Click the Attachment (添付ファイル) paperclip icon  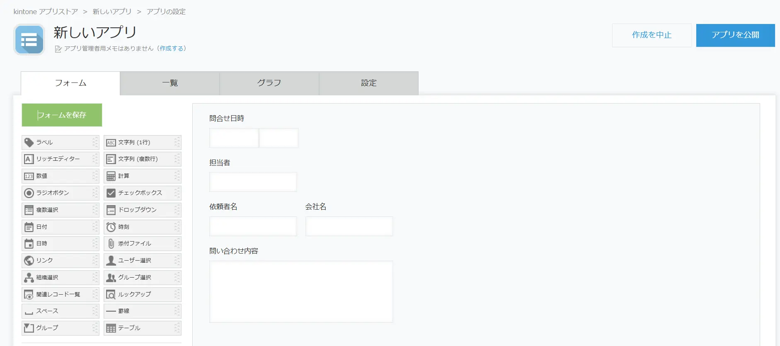(111, 244)
